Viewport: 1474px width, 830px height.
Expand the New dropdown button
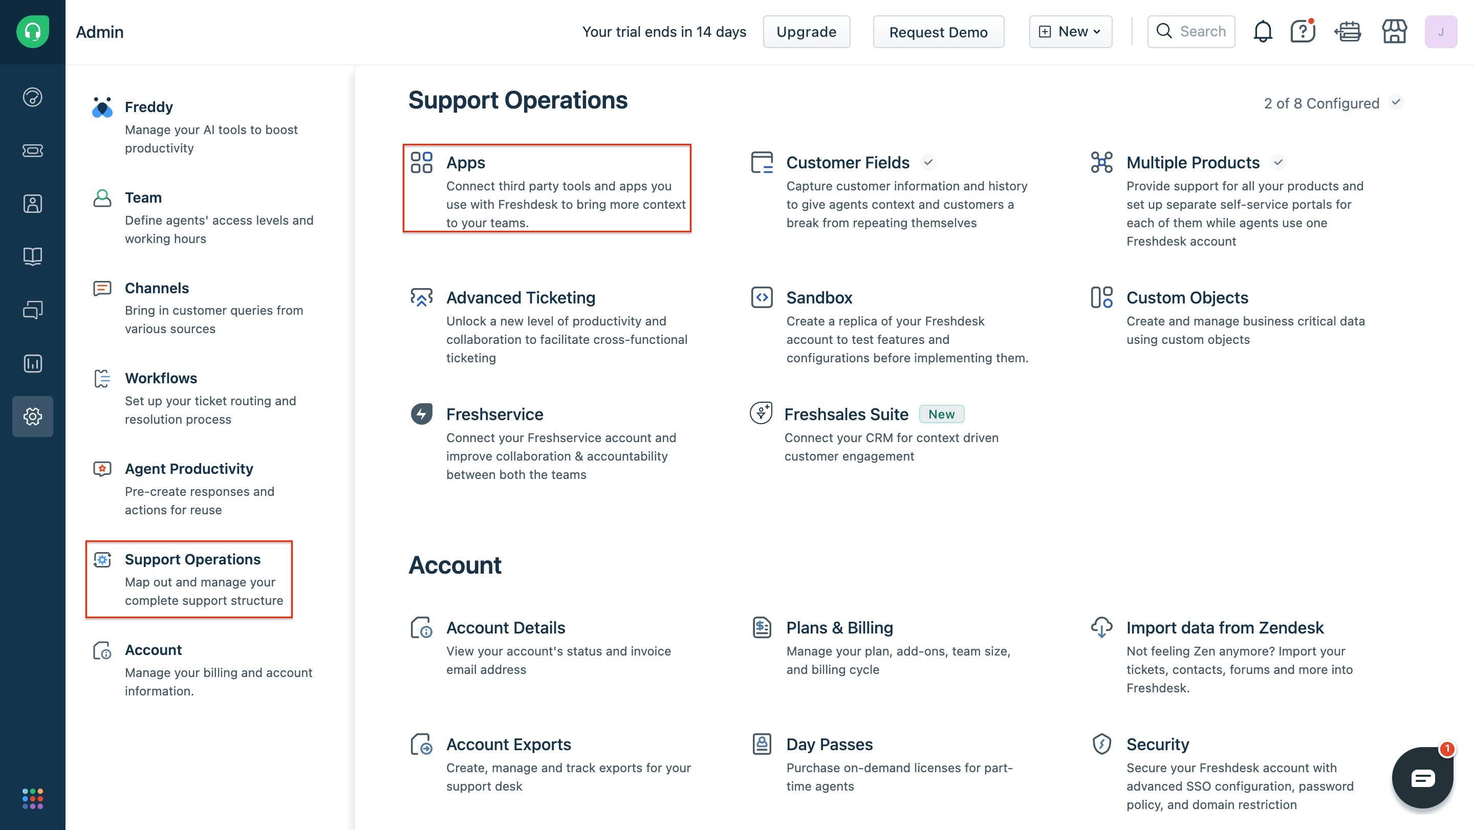[1070, 32]
